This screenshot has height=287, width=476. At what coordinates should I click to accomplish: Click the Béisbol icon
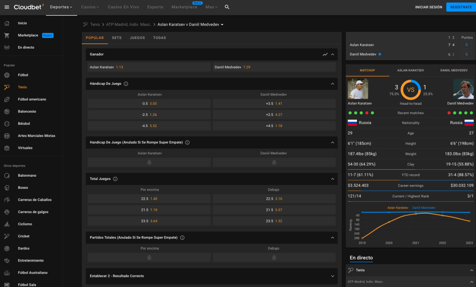tap(7, 123)
